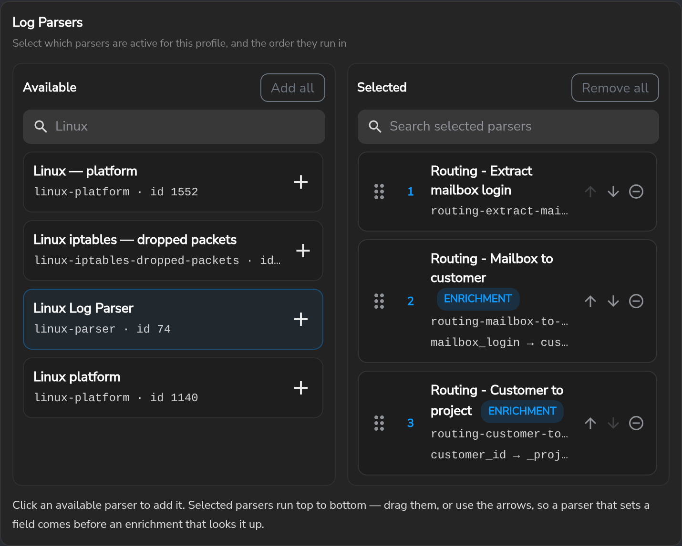Click the routing-customer-to… slug text
Image resolution: width=682 pixels, height=546 pixels.
click(x=499, y=434)
